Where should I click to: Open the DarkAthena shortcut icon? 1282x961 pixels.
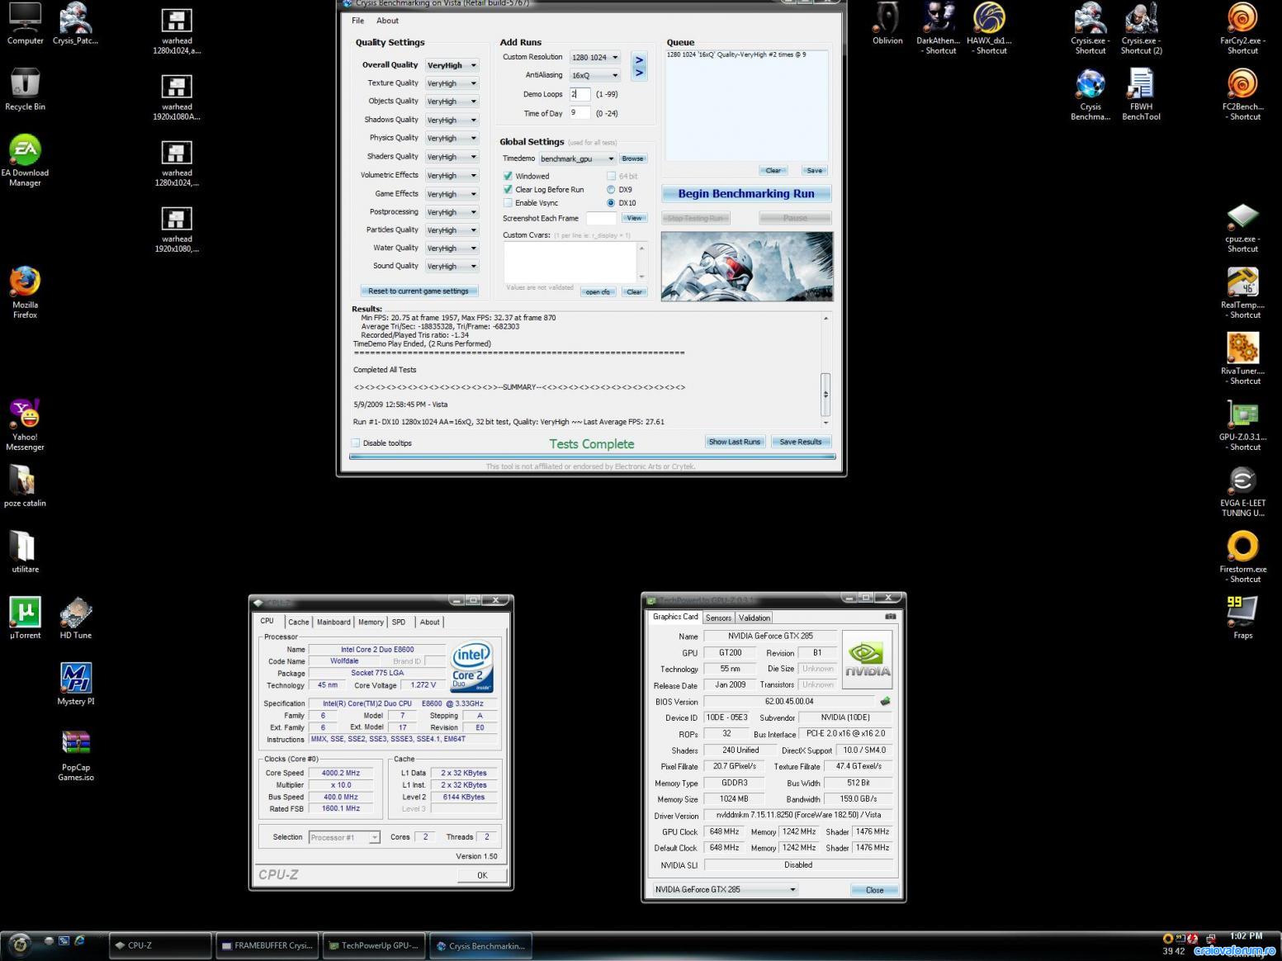pyautogui.click(x=938, y=28)
